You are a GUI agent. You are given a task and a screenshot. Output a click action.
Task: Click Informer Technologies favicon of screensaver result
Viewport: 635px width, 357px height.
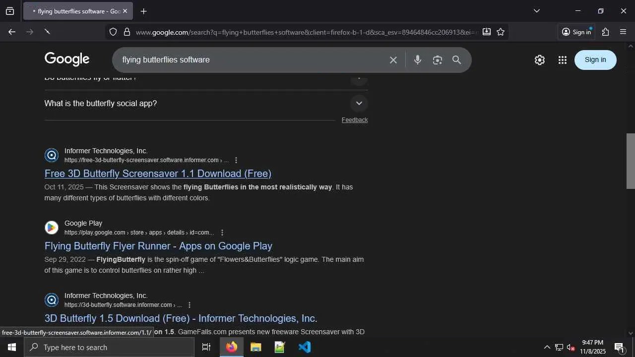click(52, 155)
